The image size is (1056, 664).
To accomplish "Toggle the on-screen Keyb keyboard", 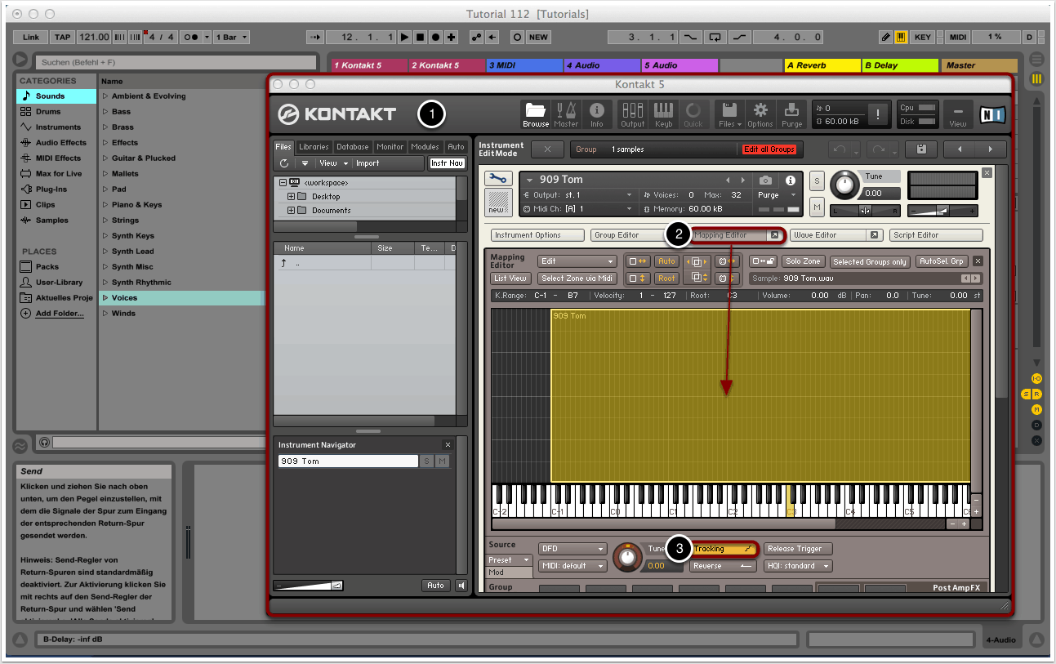I will [663, 114].
